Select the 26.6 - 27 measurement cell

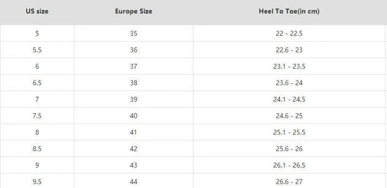[x=289, y=181]
